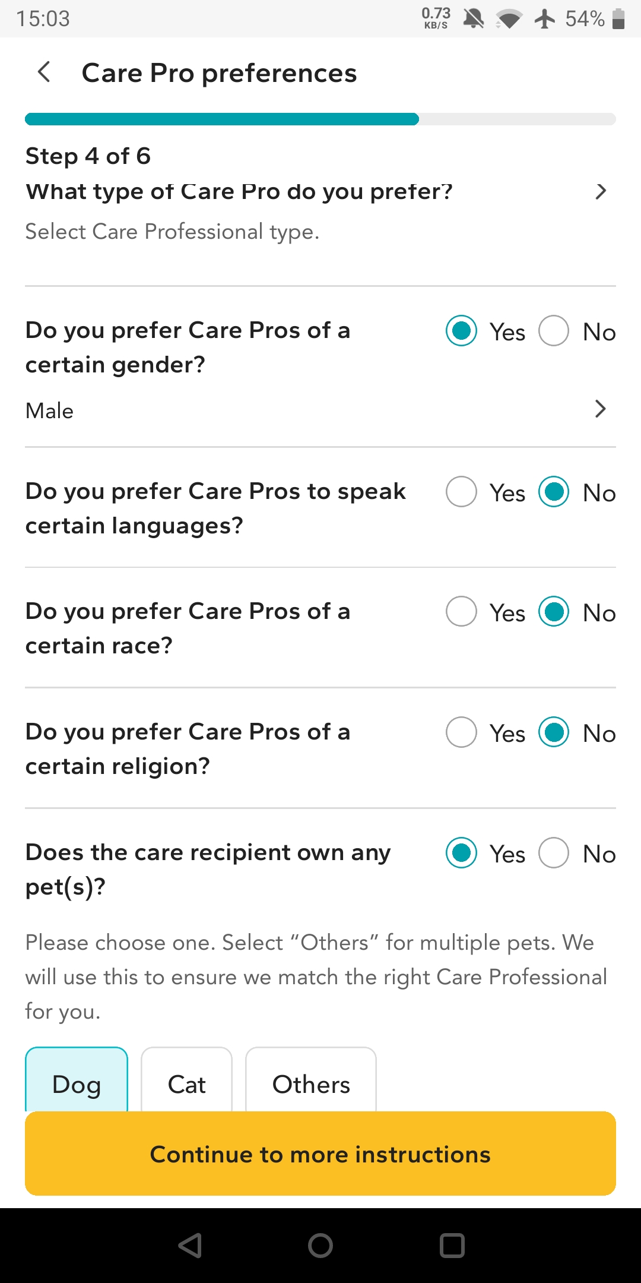This screenshot has width=641, height=1283.
Task: Expand the Care Pro type chevron
Action: (601, 191)
